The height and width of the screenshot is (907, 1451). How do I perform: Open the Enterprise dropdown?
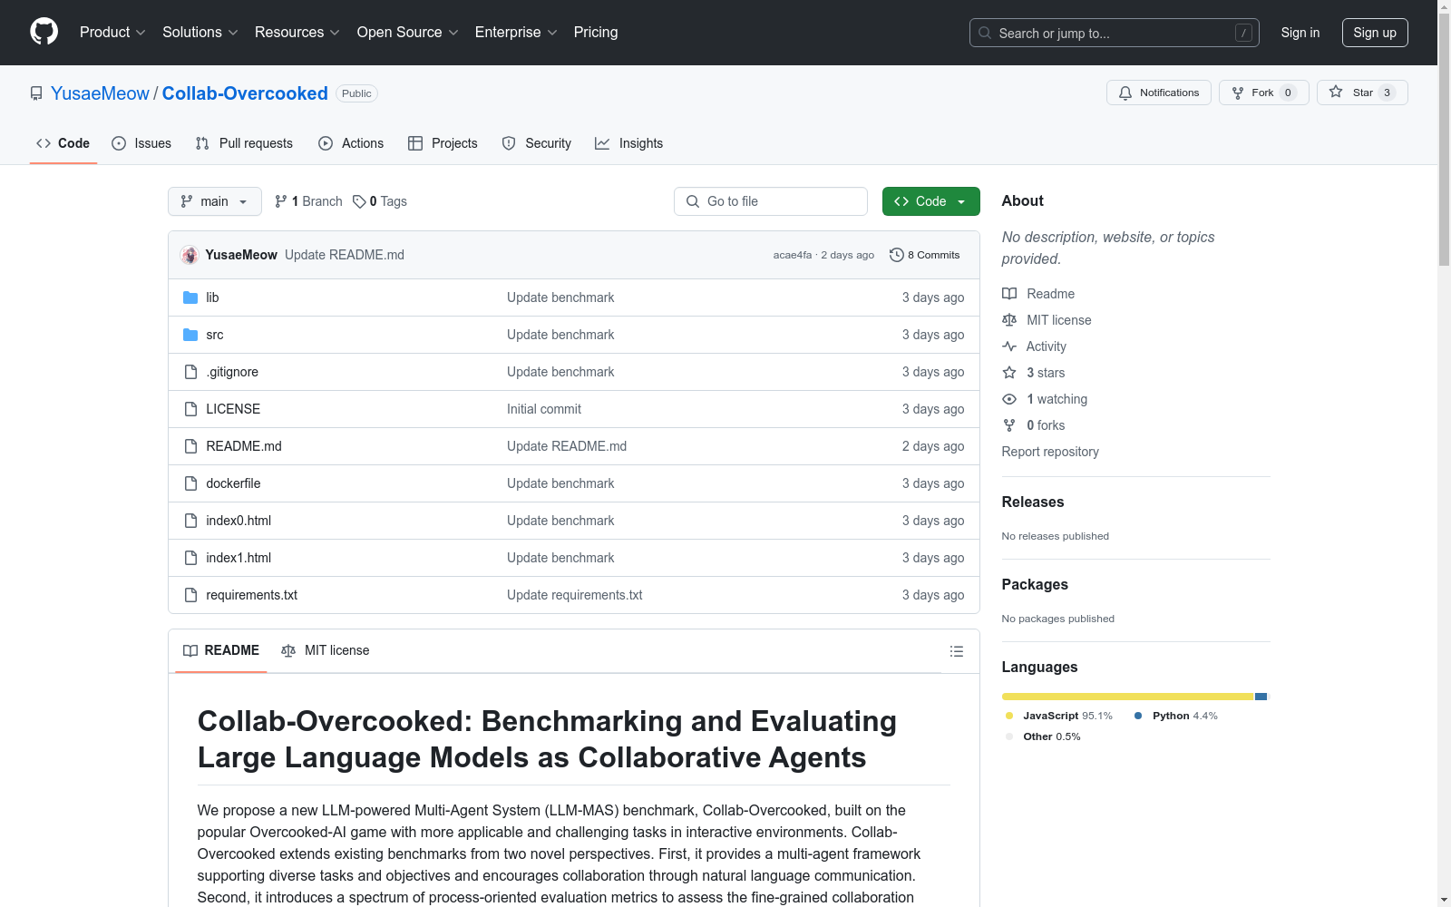coord(516,32)
